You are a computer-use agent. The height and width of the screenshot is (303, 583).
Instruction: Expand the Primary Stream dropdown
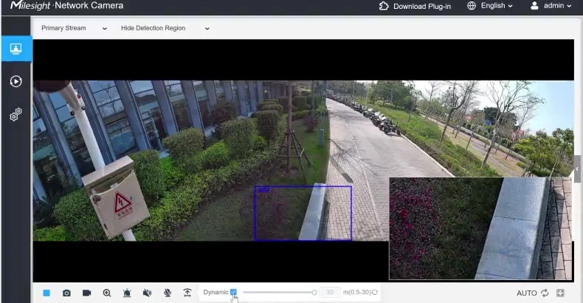(74, 28)
